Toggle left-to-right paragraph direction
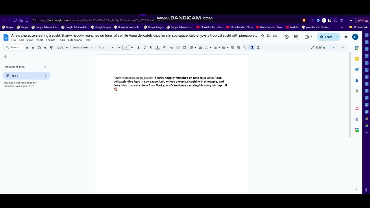The width and height of the screenshot is (370, 208). pyautogui.click(x=252, y=48)
